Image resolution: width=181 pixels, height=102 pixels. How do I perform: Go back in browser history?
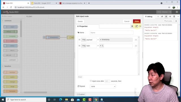[3, 7]
